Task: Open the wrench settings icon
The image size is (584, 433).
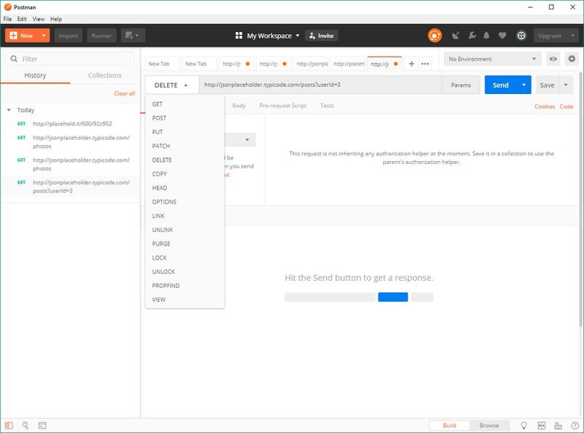Action: coord(472,36)
